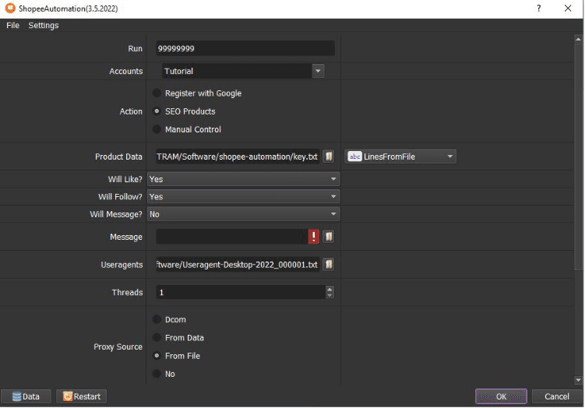Screen dimensions: 585x408
Task: Open the LinesFromFile type dropdown
Action: click(449, 157)
